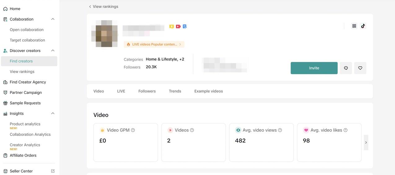
Task: Switch to the Video tab
Action: 99,91
